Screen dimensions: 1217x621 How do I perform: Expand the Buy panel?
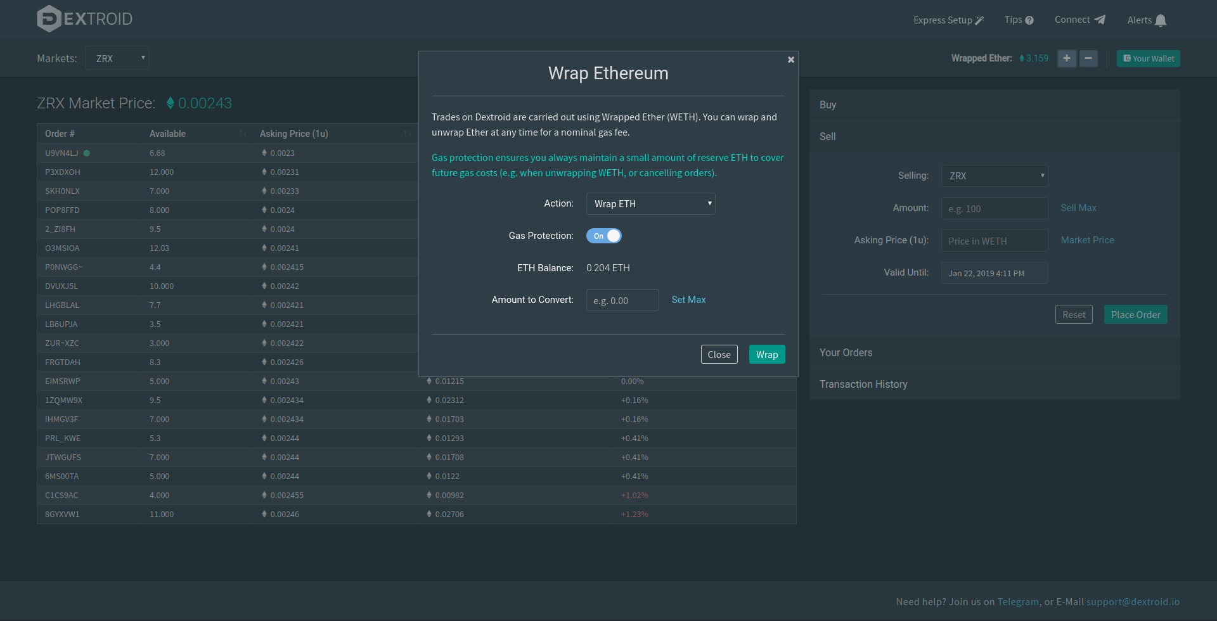(x=995, y=105)
